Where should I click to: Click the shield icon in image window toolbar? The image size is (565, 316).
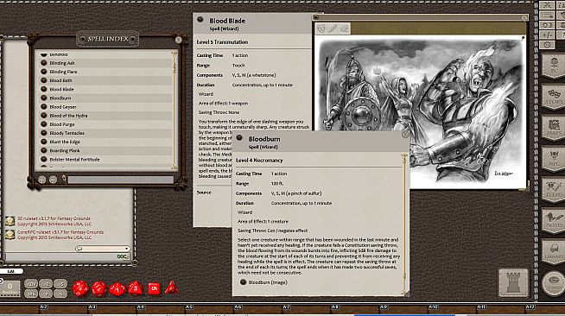point(321,28)
